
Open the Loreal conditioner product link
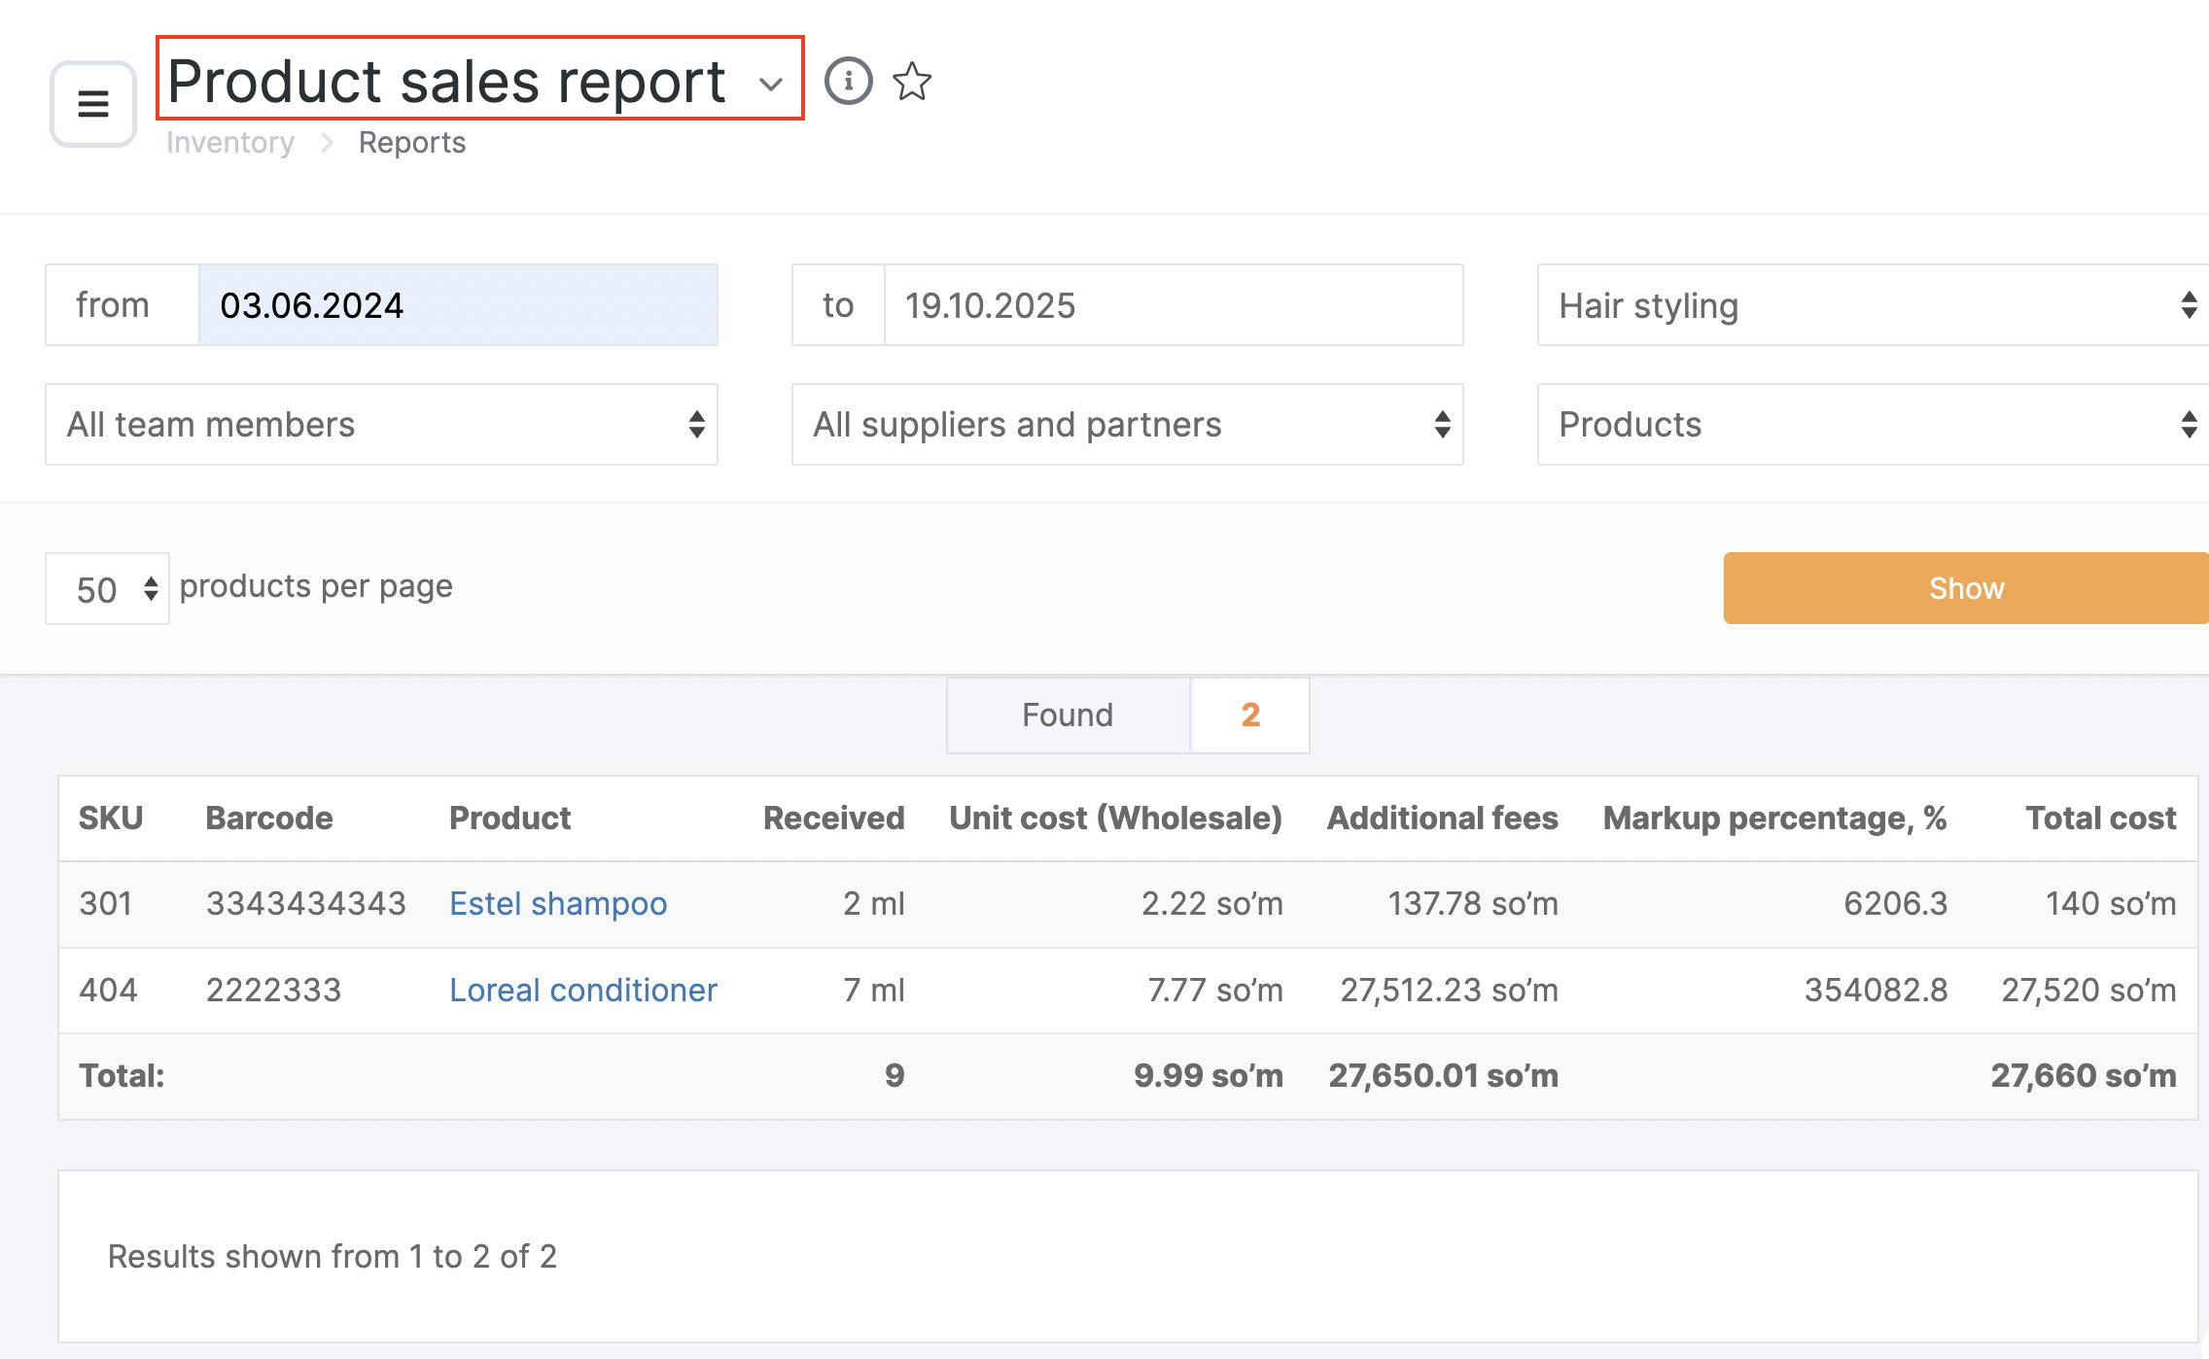coord(583,990)
